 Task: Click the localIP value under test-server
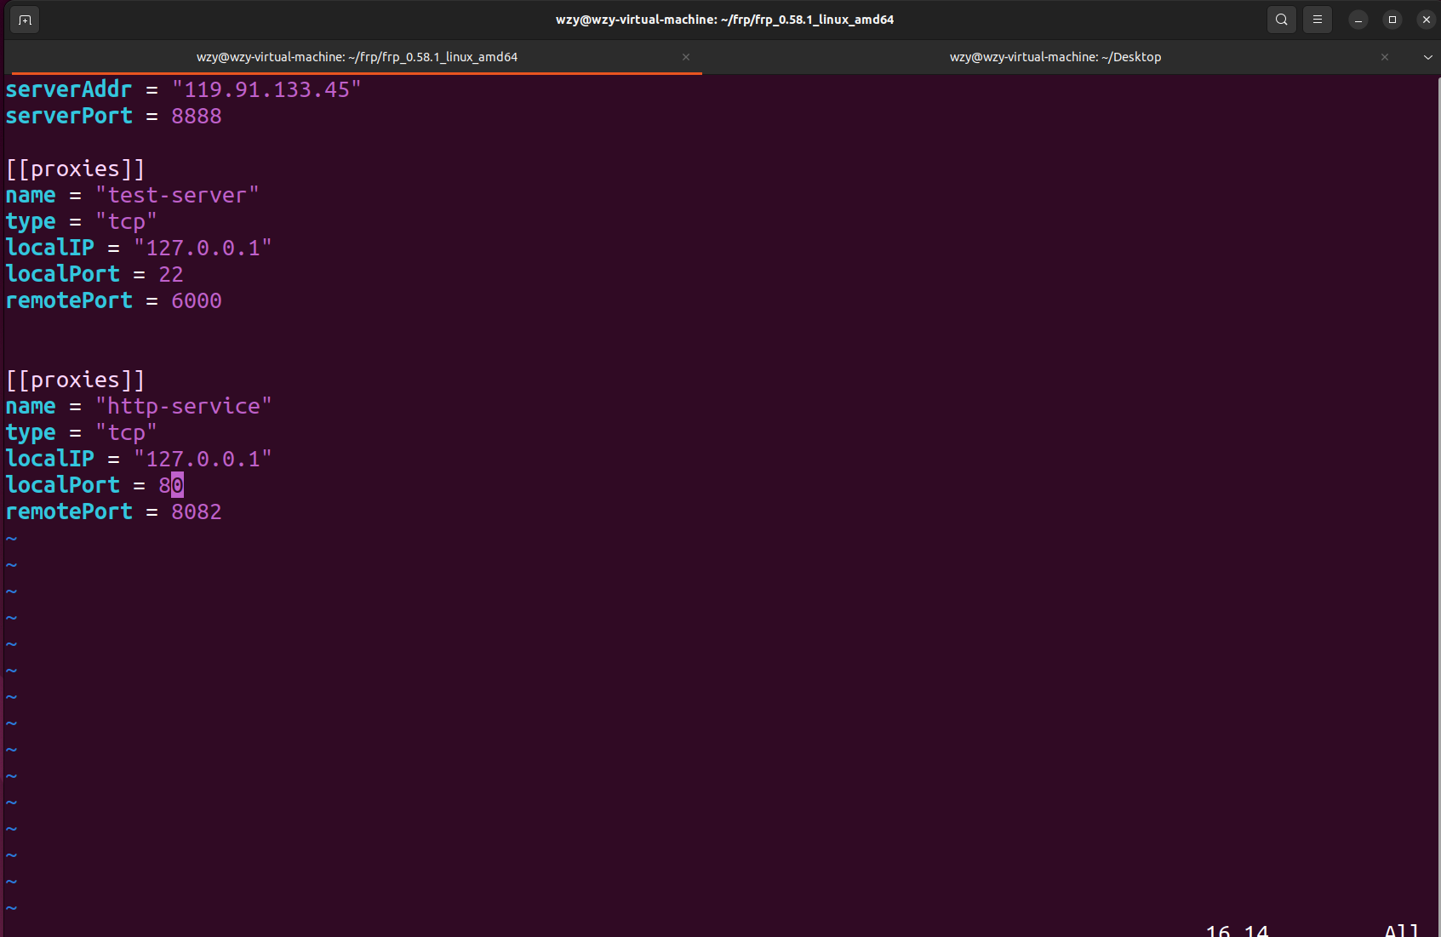(x=203, y=248)
